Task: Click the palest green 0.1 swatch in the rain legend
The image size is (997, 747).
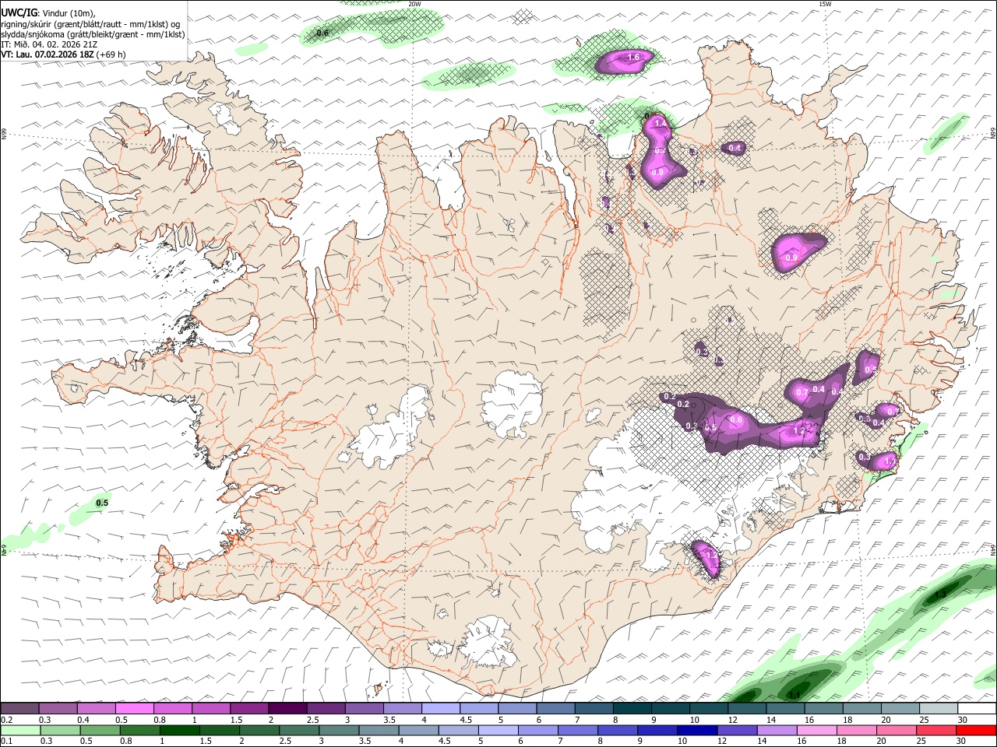Action: [20, 730]
